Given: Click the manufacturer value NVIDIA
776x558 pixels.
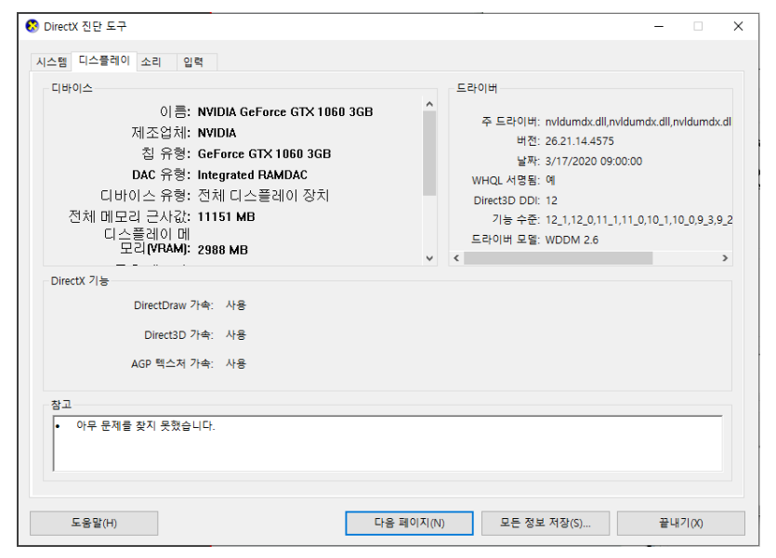Looking at the screenshot, I should pos(217,133).
